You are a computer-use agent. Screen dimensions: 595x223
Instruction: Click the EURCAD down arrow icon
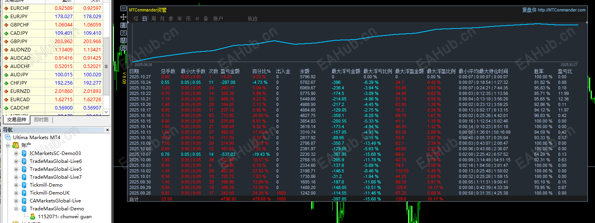6,100
